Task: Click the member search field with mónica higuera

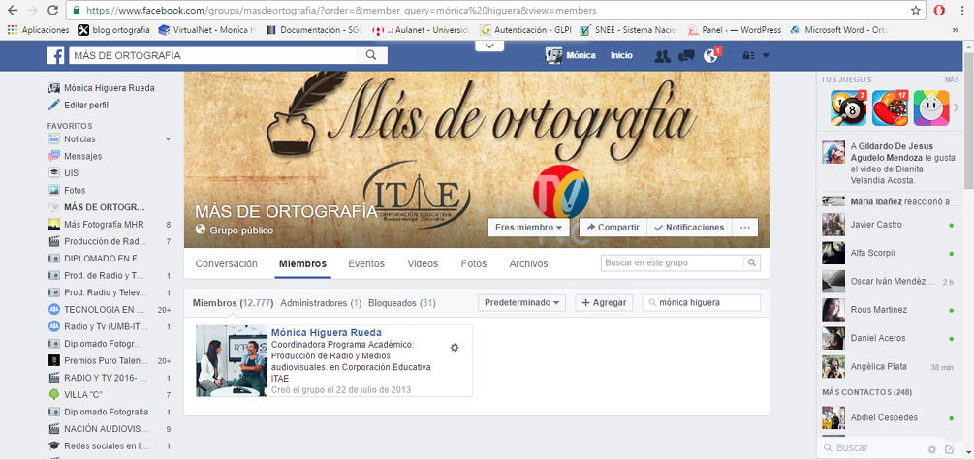Action: tap(702, 303)
